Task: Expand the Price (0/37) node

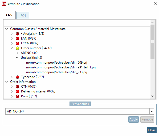Action: click(x=12, y=96)
